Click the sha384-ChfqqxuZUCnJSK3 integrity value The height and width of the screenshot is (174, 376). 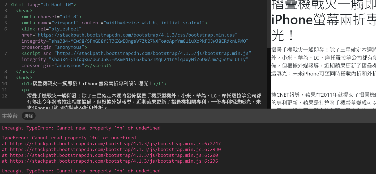[148, 59]
